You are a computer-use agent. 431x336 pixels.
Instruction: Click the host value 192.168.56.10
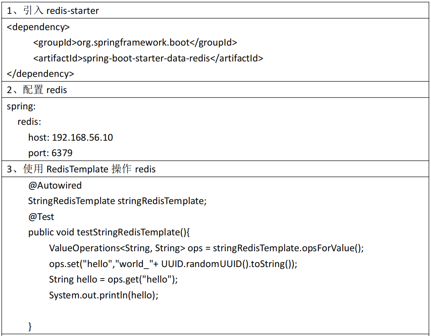pyautogui.click(x=82, y=137)
